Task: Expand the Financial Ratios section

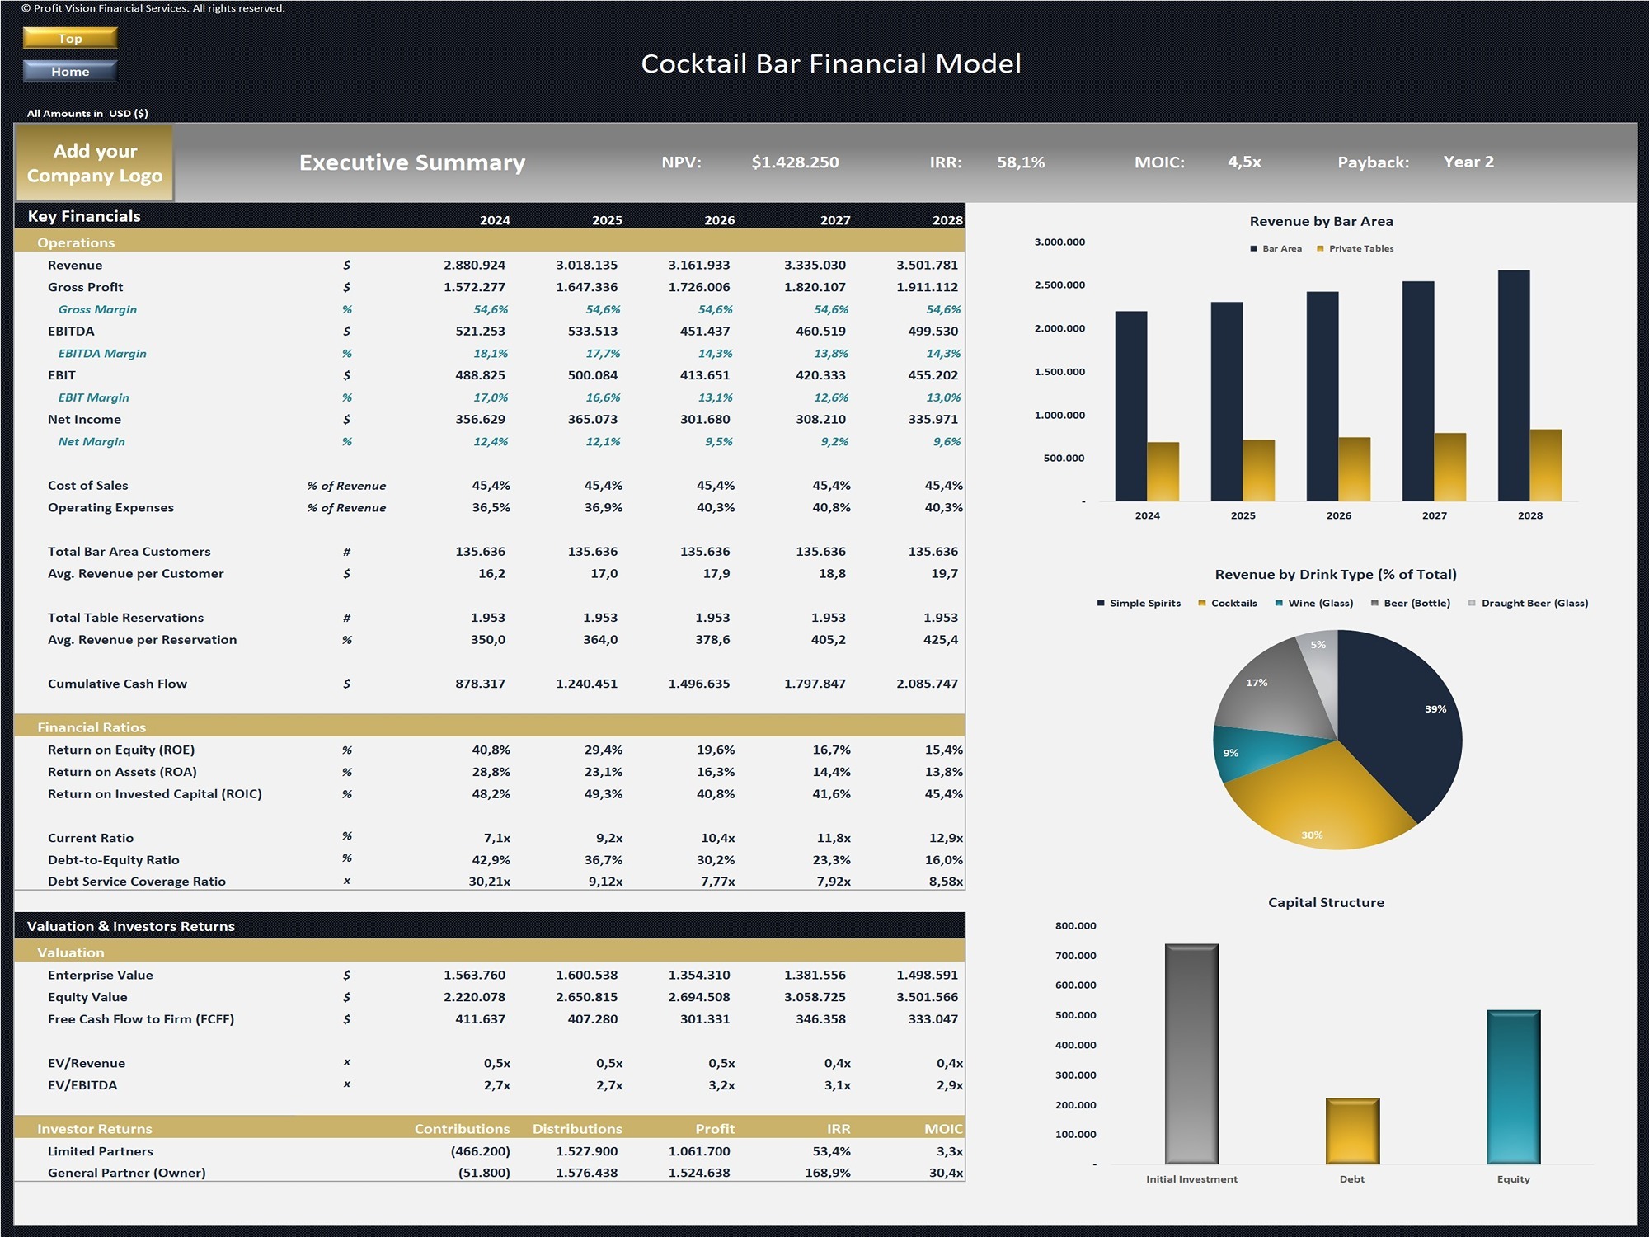Action: [92, 727]
